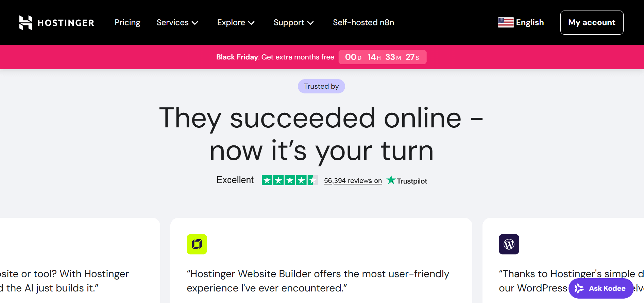This screenshot has height=303, width=644.
Task: Click the HOSTINGER wordmark text
Action: pyautogui.click(x=66, y=23)
